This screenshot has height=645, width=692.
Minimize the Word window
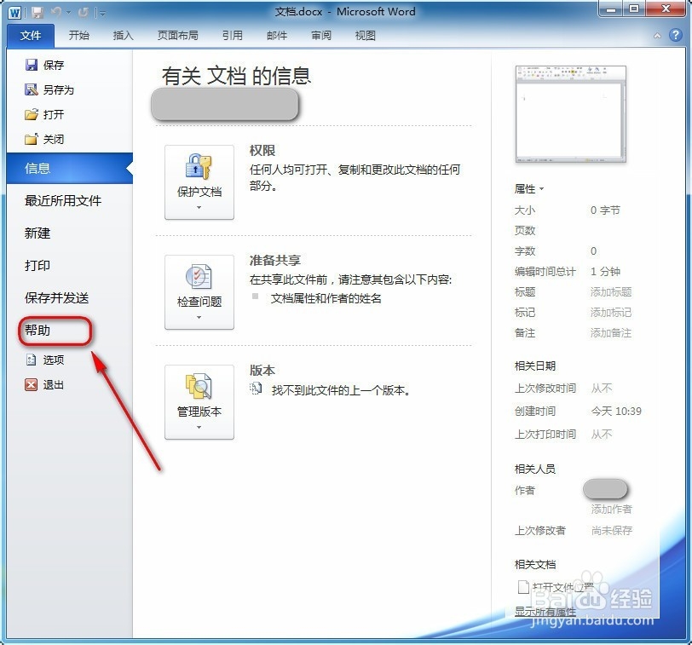(611, 9)
